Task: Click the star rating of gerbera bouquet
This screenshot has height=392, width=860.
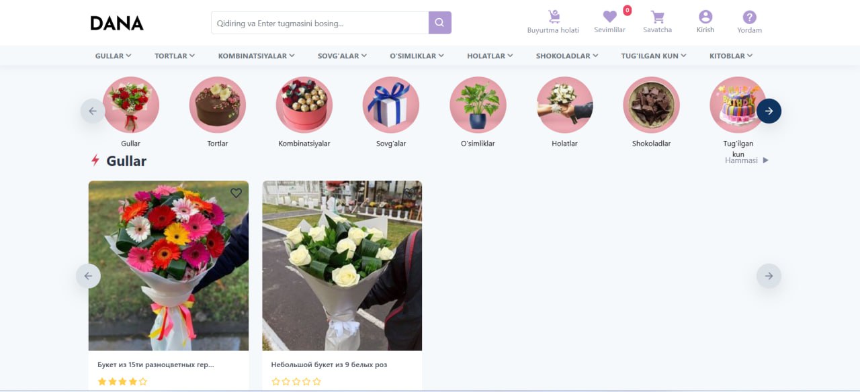Action: pyautogui.click(x=122, y=381)
